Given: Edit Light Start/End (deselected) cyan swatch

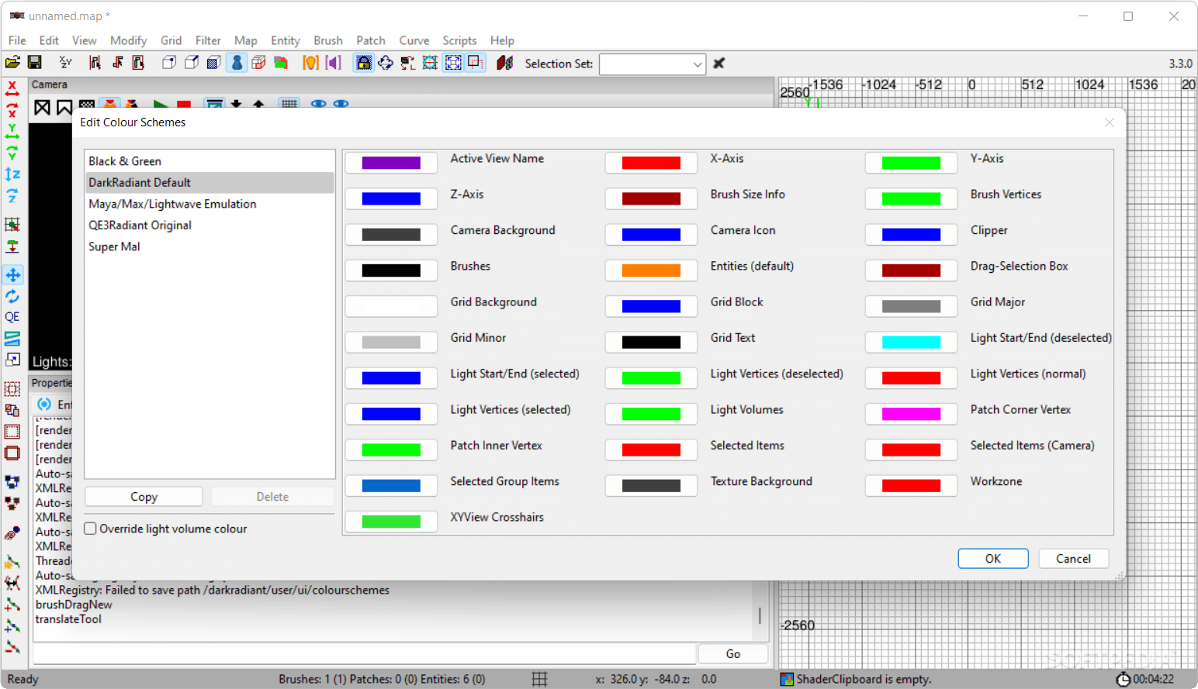Looking at the screenshot, I should point(911,342).
